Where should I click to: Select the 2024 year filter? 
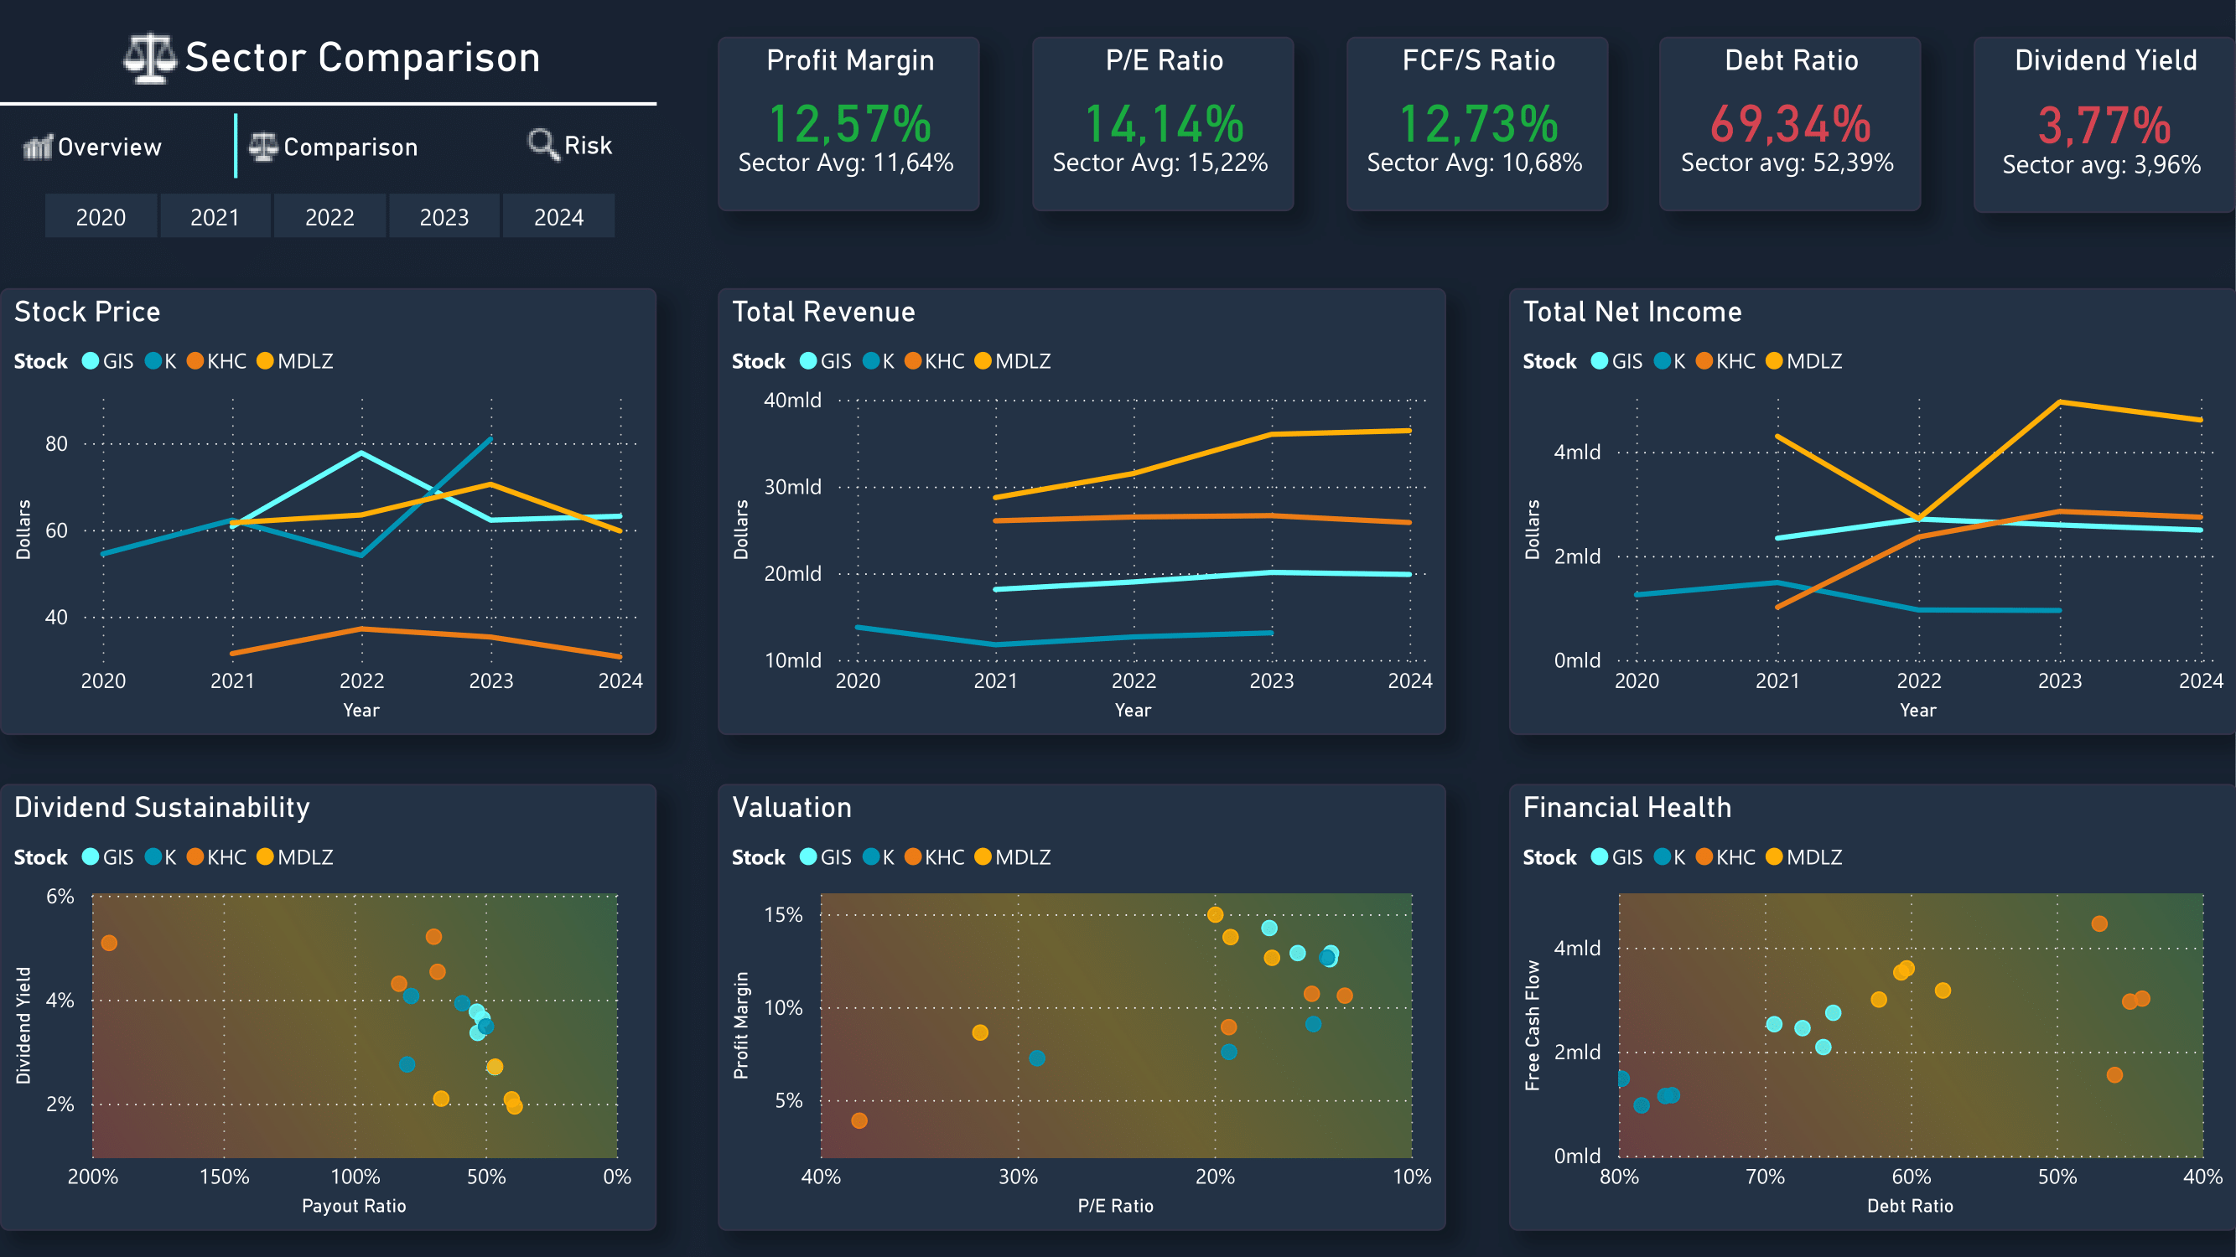point(558,216)
